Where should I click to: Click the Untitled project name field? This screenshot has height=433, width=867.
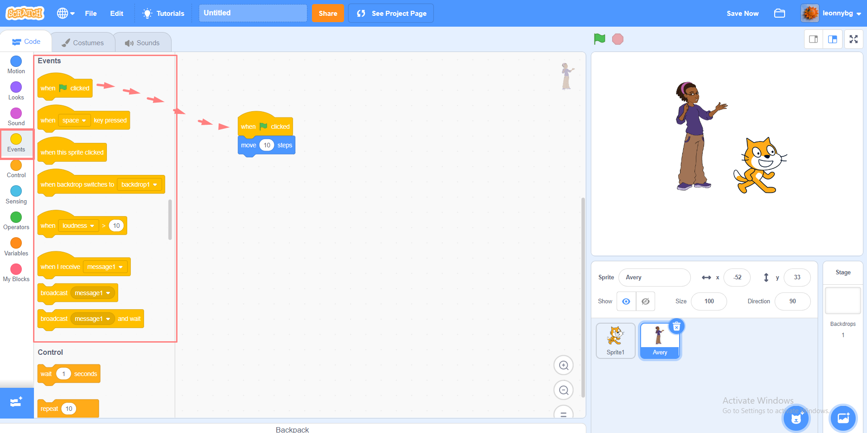coord(253,13)
